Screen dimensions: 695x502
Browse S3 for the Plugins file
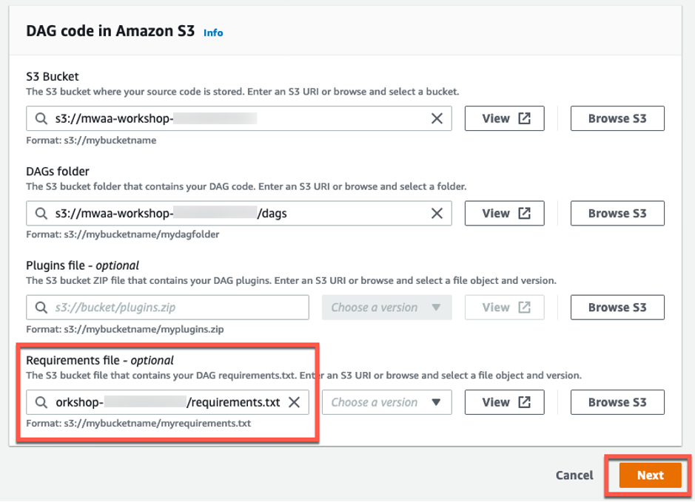(x=617, y=308)
